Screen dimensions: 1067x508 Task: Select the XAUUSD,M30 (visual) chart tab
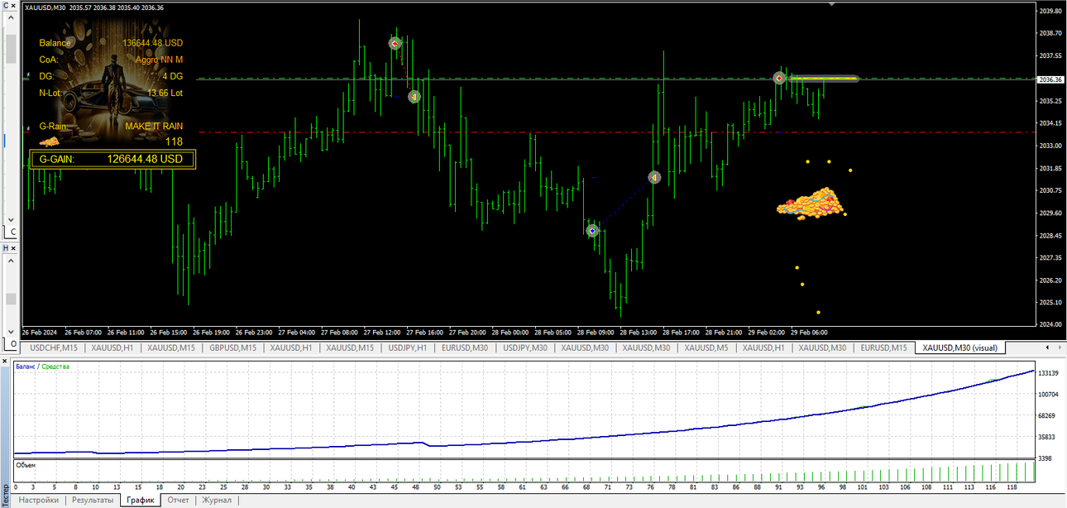point(961,348)
